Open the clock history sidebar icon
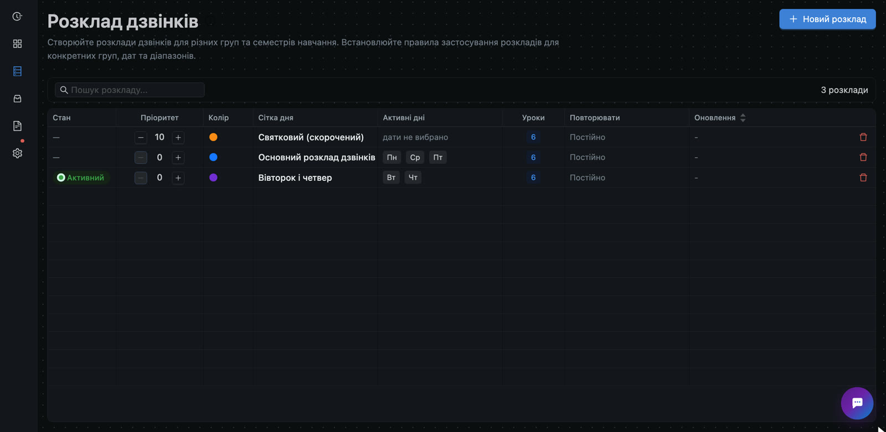Image resolution: width=886 pixels, height=432 pixels. click(17, 17)
